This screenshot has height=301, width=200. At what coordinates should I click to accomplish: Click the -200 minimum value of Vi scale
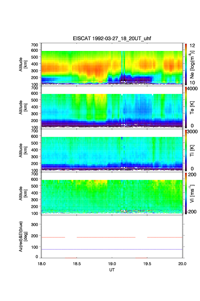coord(191,212)
